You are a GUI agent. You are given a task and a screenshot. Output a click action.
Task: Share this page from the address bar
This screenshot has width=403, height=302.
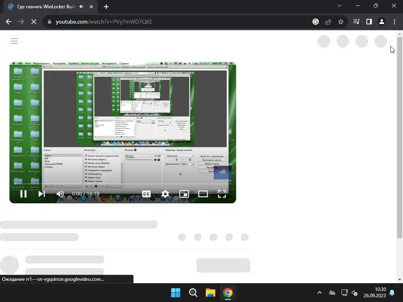click(328, 22)
